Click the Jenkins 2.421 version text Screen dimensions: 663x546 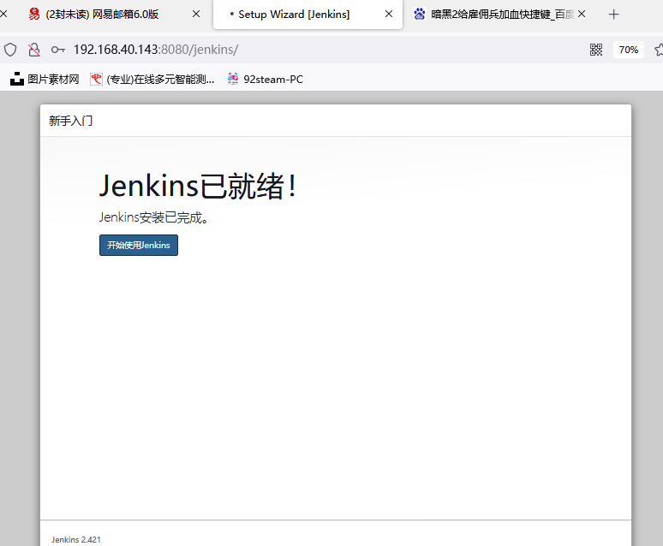76,540
